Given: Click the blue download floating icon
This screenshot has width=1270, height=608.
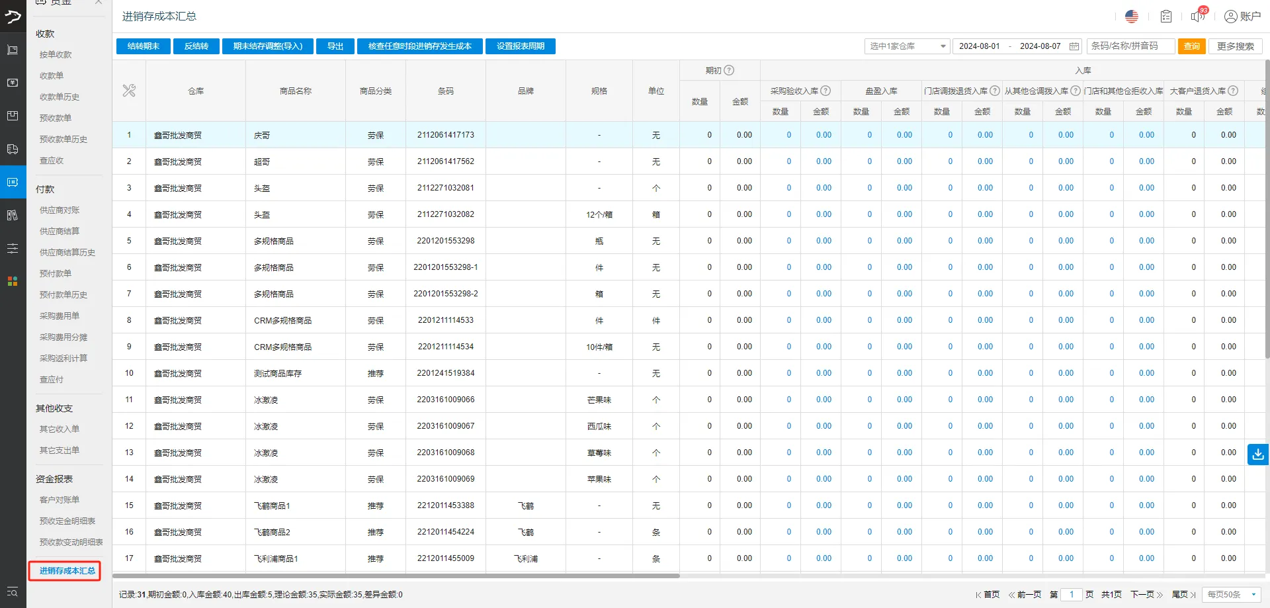Looking at the screenshot, I should [x=1257, y=455].
